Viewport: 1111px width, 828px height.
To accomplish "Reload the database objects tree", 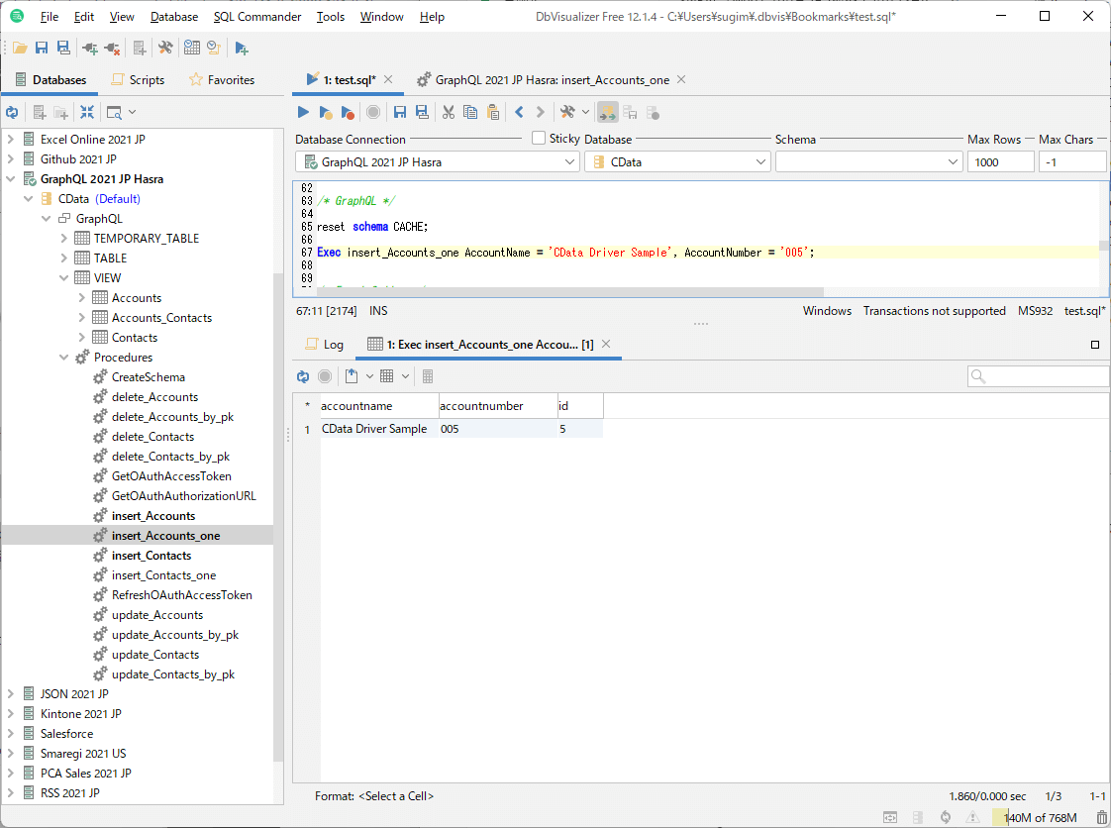I will coord(12,112).
